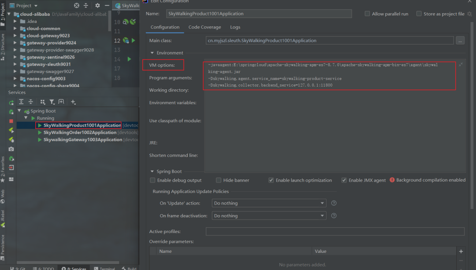476x270 pixels.
Task: Select SkyWalkingProduct1001Application in Services
Action: 82,125
